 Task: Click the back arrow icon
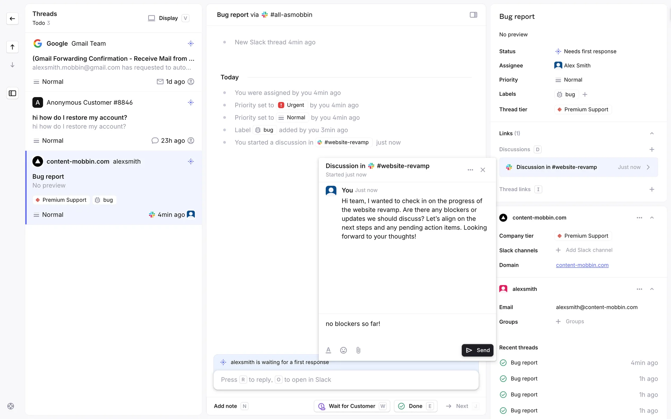tap(12, 19)
